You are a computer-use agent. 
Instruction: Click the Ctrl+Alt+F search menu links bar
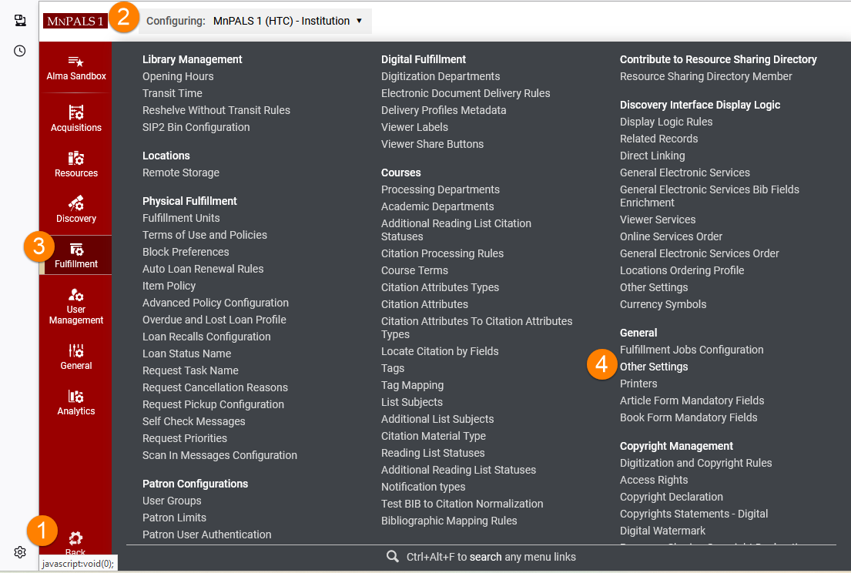[481, 557]
